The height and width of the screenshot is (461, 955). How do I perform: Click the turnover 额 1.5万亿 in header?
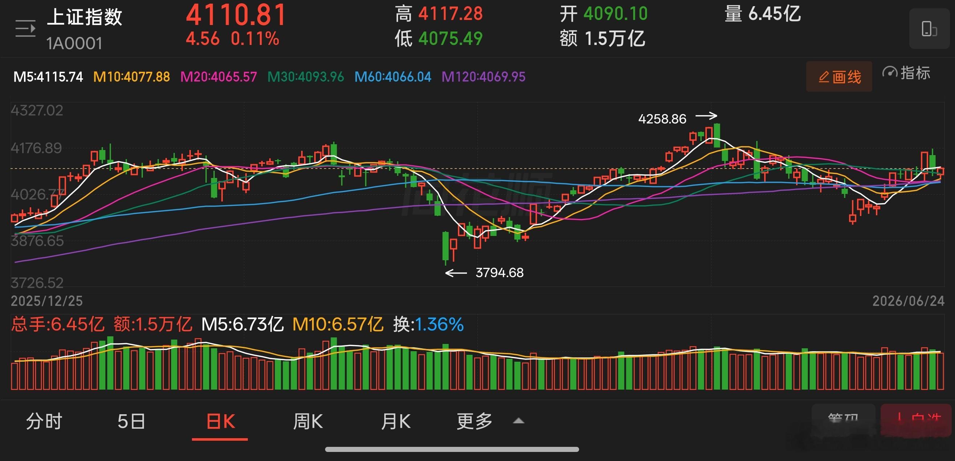click(x=602, y=38)
